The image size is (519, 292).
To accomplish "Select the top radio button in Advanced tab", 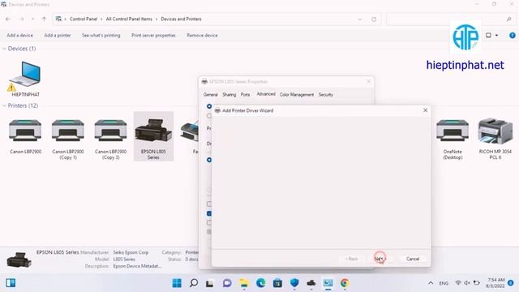I will 209,106.
